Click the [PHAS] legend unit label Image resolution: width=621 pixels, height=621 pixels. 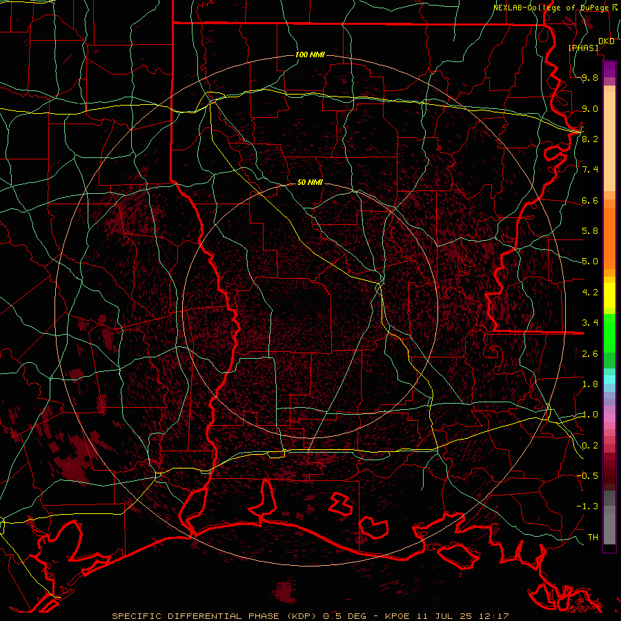pyautogui.click(x=583, y=48)
